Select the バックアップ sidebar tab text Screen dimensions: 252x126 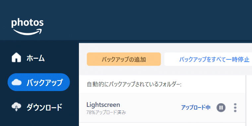(x=44, y=82)
